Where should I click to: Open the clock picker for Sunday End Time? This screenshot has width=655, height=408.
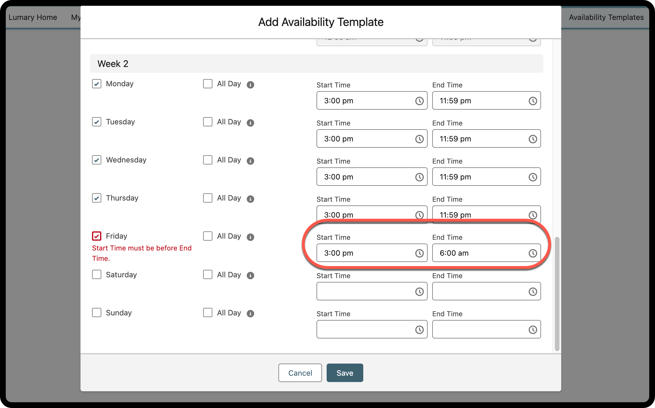tap(532, 329)
